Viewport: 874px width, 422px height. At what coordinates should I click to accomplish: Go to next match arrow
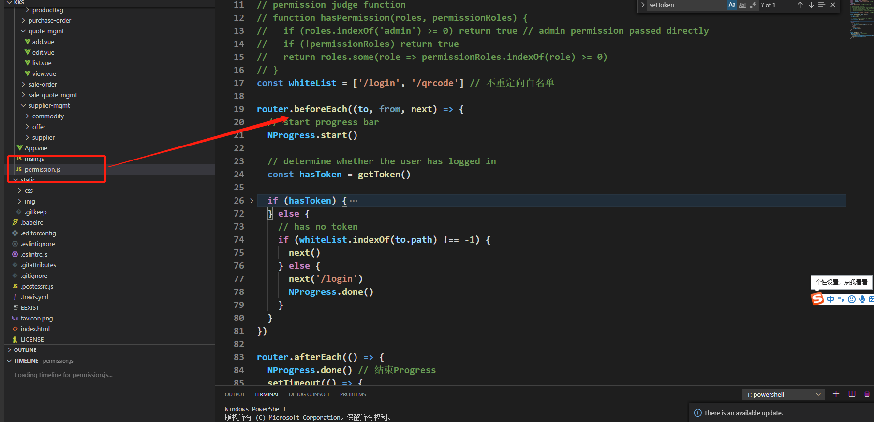(x=811, y=5)
